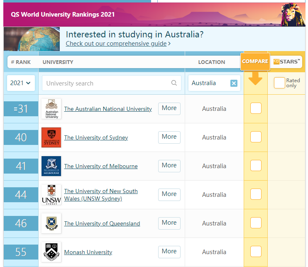
Task: Open Monash University link
Action: pos(88,252)
